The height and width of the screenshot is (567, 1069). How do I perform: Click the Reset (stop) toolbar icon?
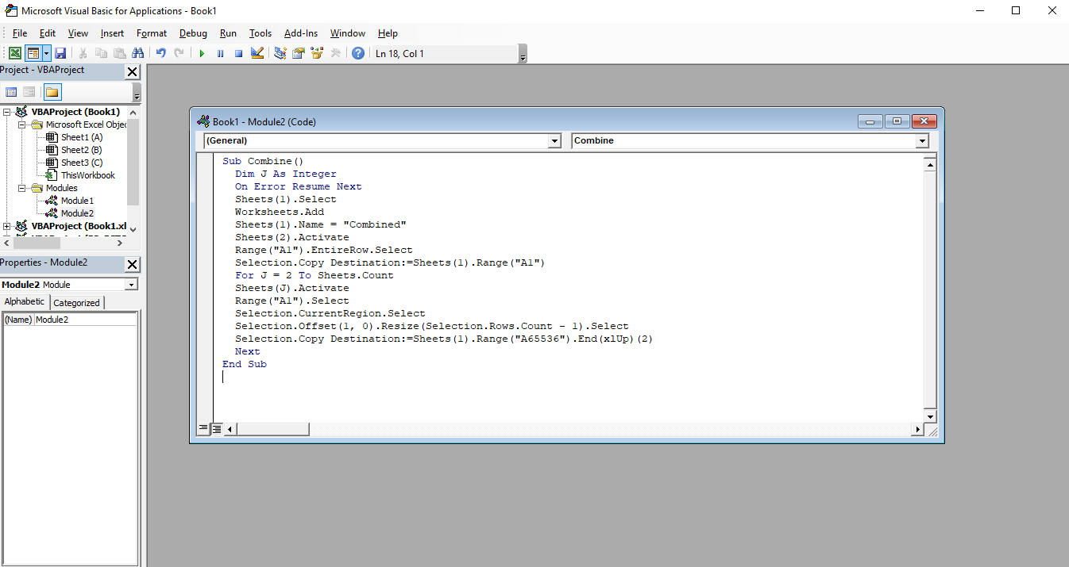238,53
